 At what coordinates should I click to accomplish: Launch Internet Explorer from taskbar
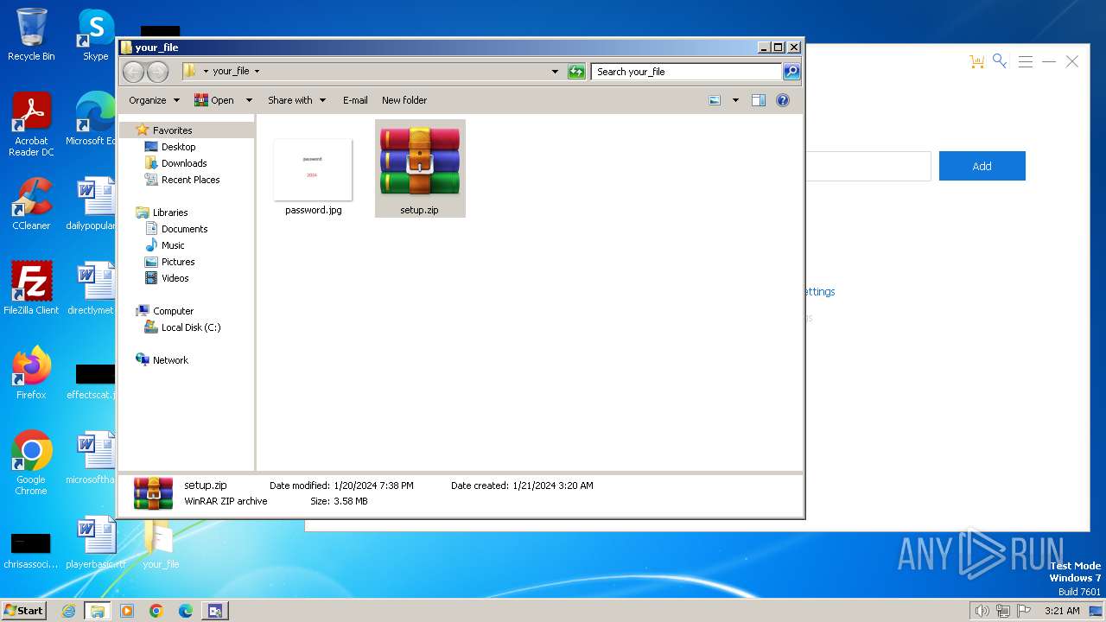click(x=68, y=611)
